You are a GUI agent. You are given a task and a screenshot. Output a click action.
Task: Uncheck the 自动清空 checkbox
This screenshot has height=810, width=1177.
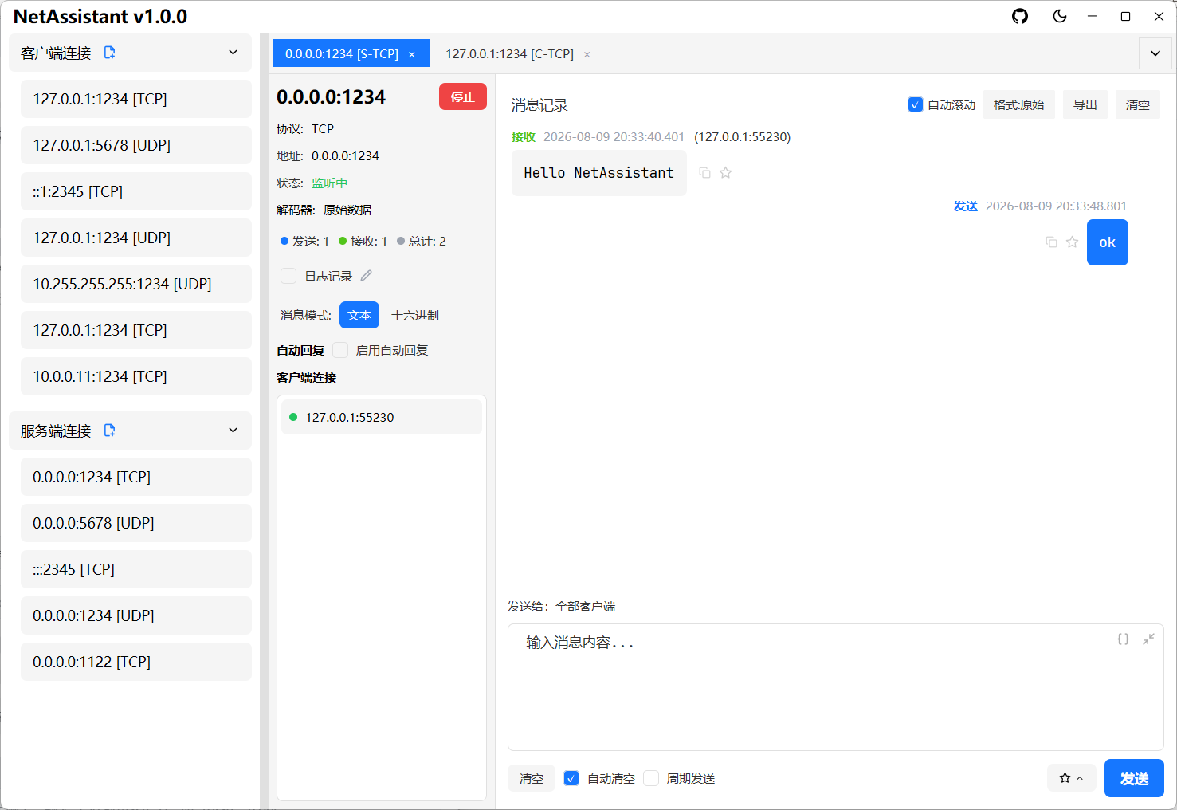click(571, 778)
